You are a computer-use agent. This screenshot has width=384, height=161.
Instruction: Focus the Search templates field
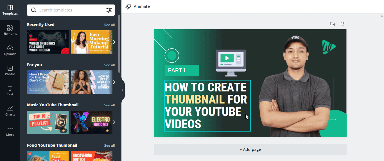point(71,10)
